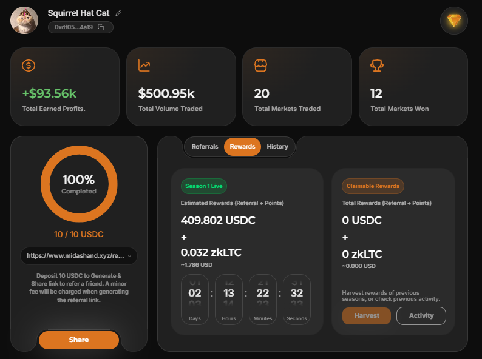This screenshot has height=359, width=482.
Task: Click the midashand.xyz referral link field
Action: click(x=79, y=256)
